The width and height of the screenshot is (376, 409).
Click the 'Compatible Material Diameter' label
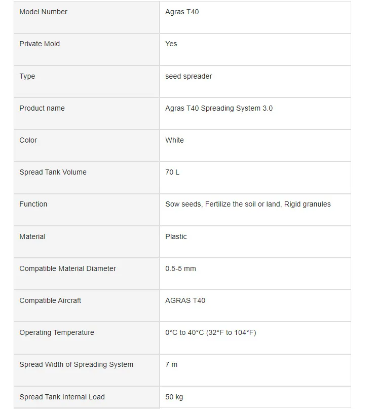coord(67,268)
